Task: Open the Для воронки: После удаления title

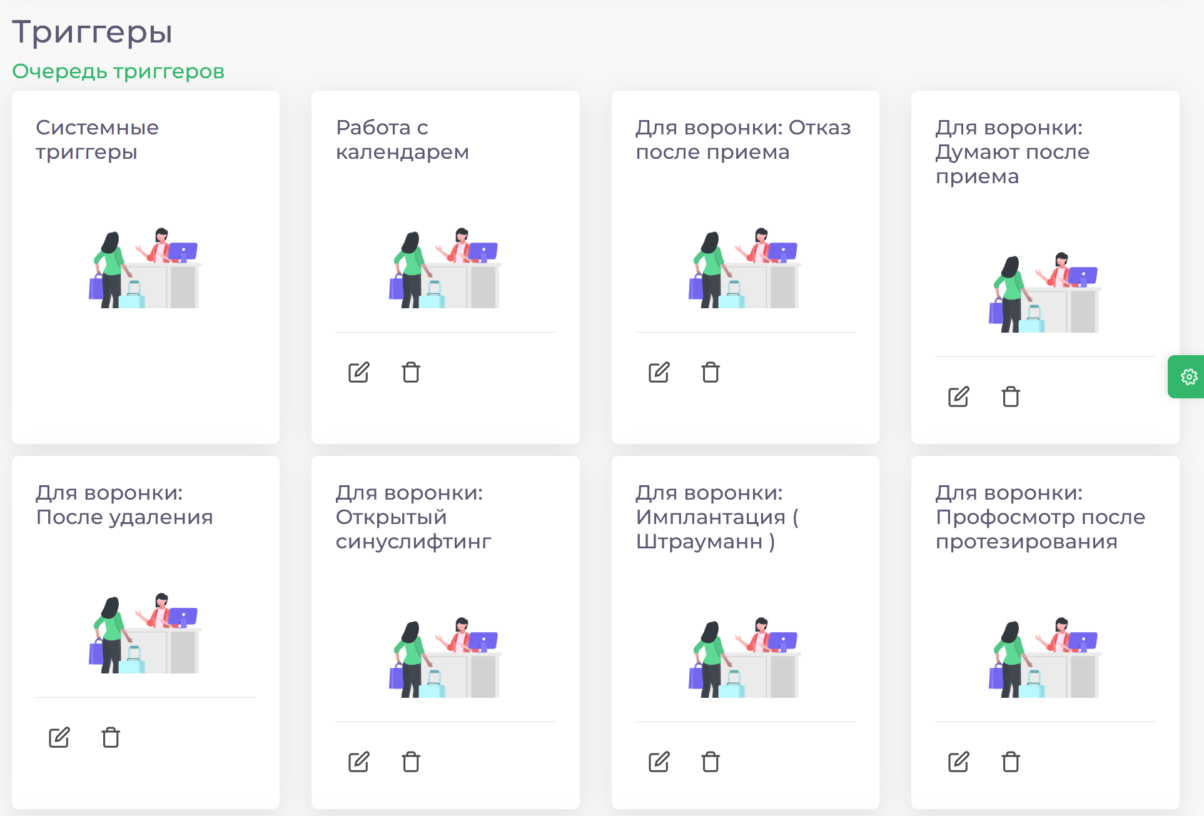Action: 124,505
